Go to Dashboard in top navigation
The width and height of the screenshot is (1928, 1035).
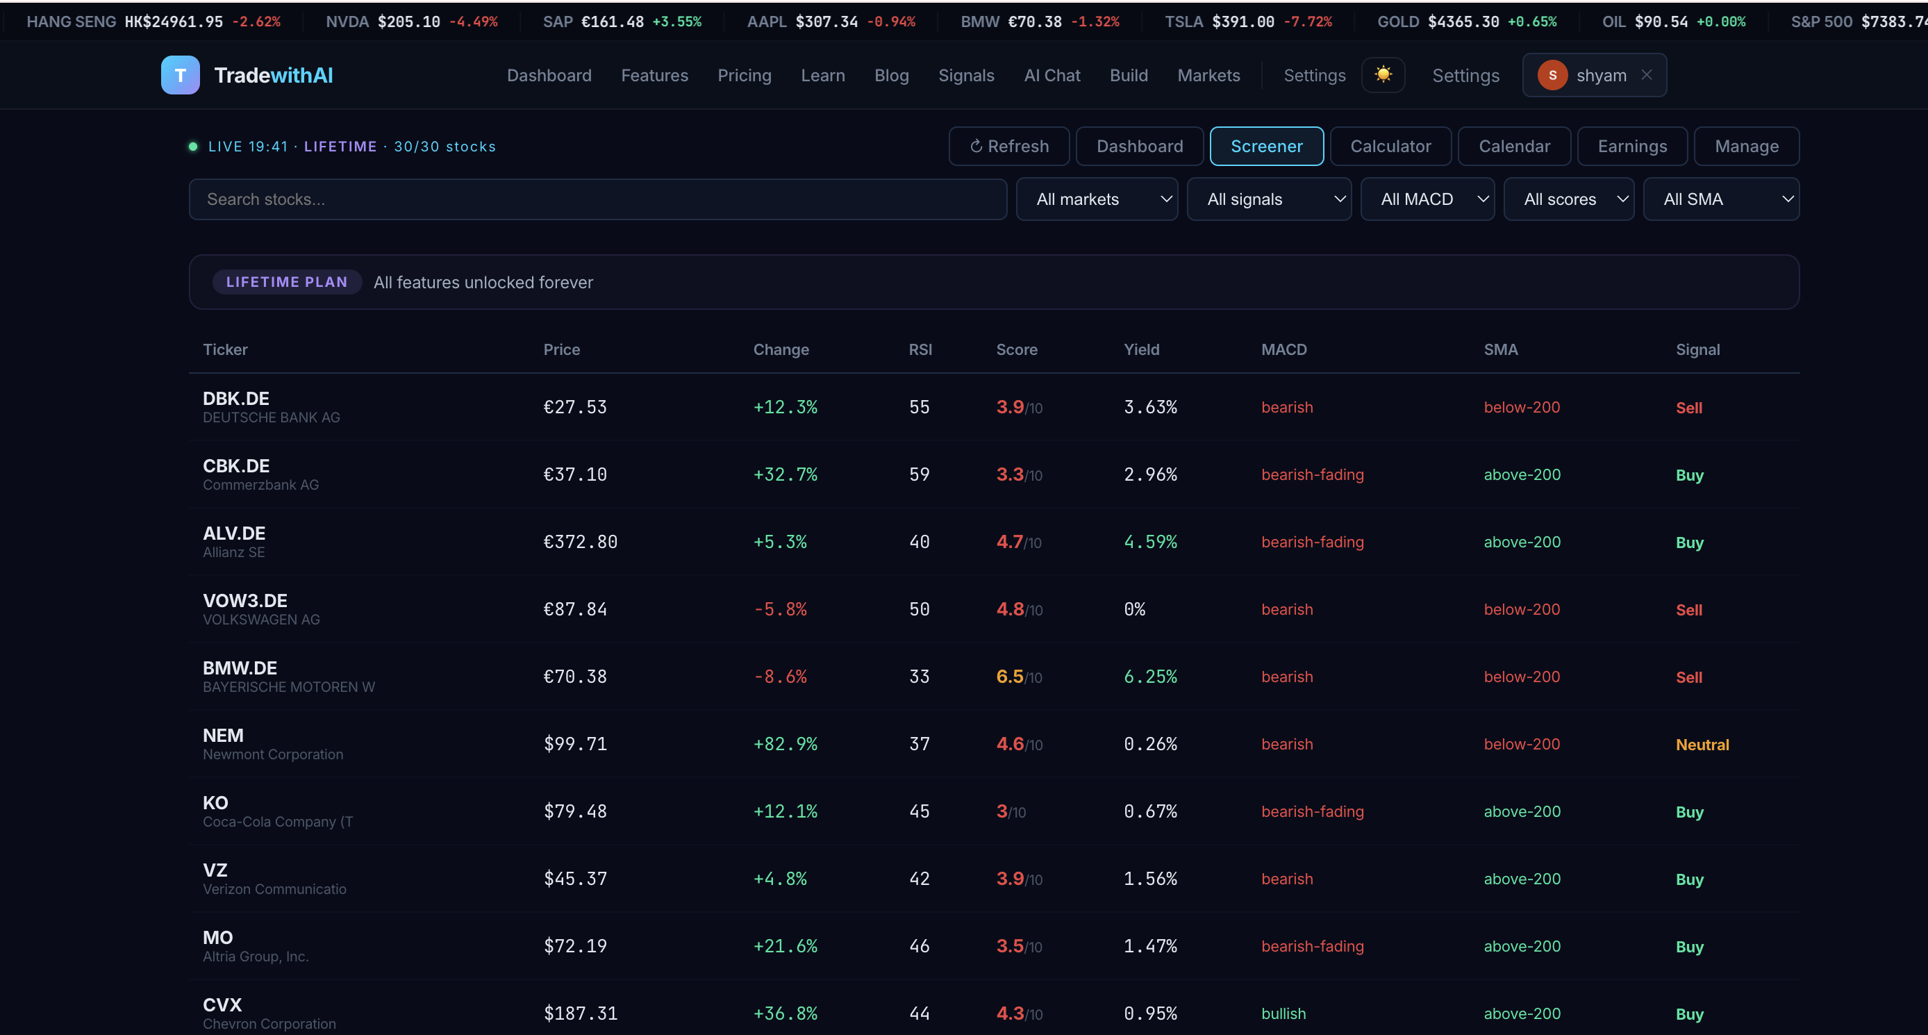[x=549, y=76]
